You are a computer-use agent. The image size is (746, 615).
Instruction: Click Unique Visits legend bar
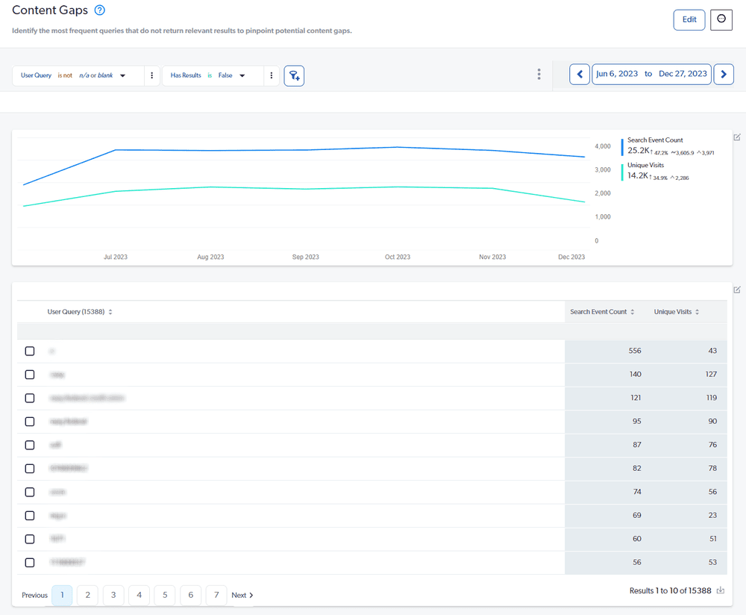[x=622, y=172]
